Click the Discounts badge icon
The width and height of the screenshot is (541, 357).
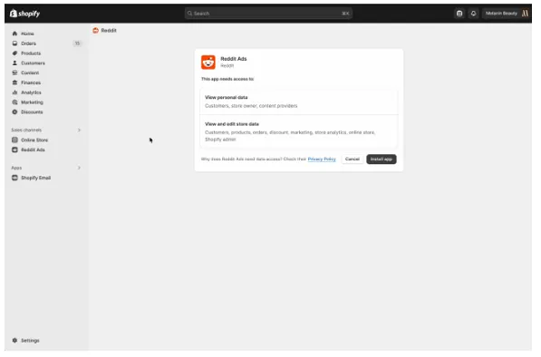point(14,112)
